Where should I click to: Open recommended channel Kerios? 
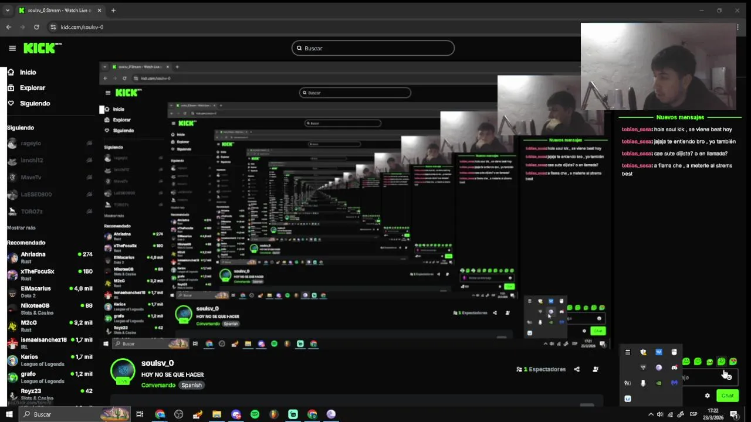[x=50, y=360]
